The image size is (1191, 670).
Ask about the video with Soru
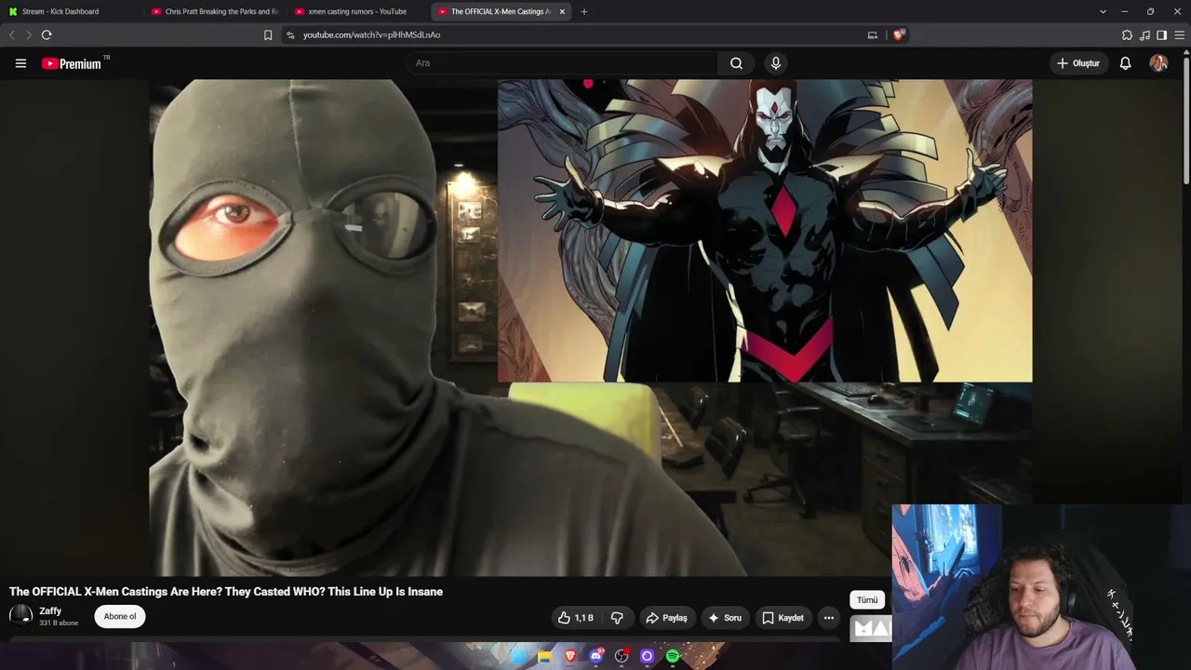[725, 618]
